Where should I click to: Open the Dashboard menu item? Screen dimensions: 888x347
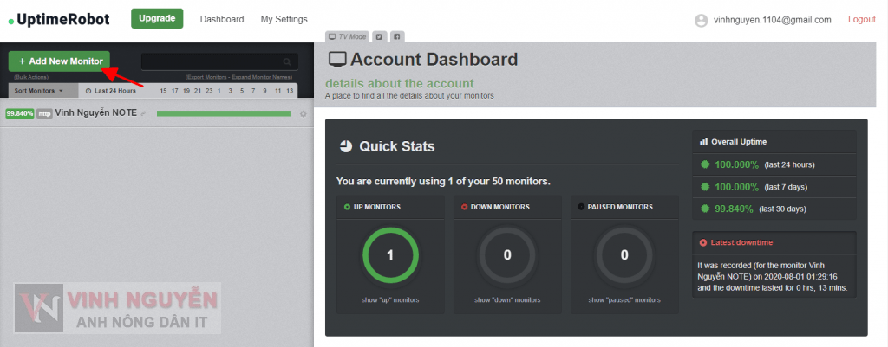coord(221,19)
